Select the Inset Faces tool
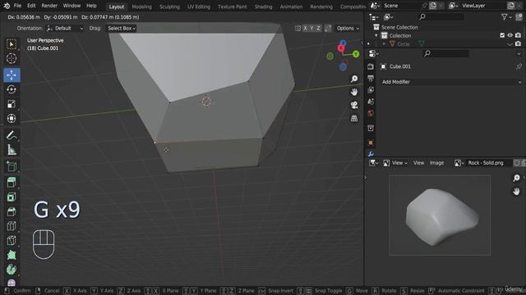 (12, 197)
